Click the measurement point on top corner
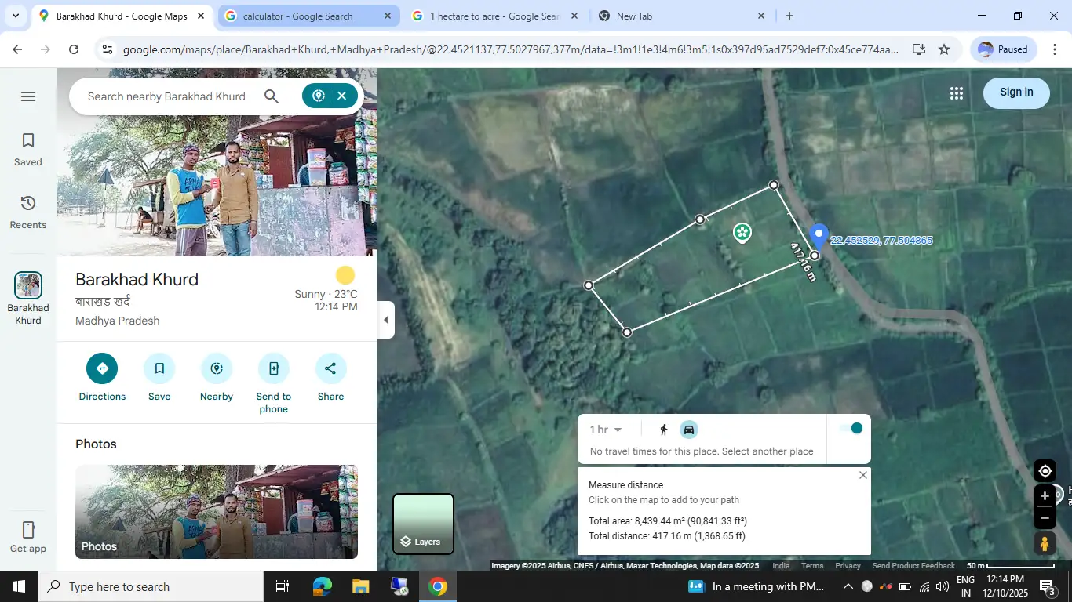The height and width of the screenshot is (602, 1072). pos(774,185)
